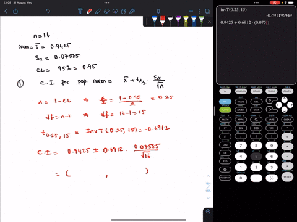Tap the calculator up arrow key
Image resolution: width=297 pixels, height=222 pixels.
[x=285, y=100]
